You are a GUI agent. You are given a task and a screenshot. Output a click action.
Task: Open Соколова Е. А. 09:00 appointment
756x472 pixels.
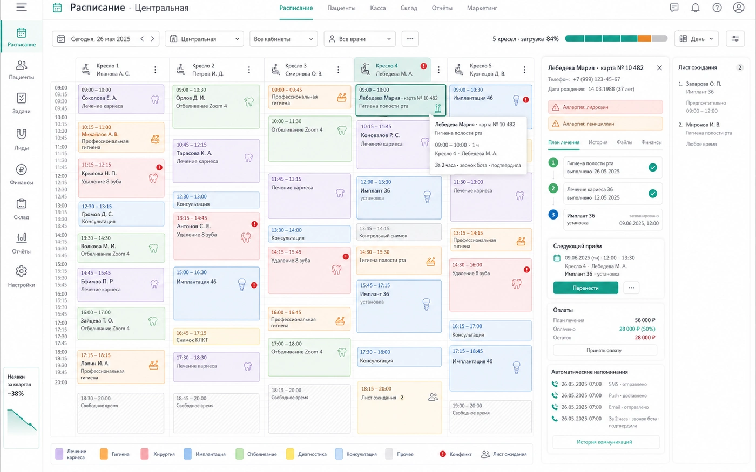pyautogui.click(x=121, y=99)
